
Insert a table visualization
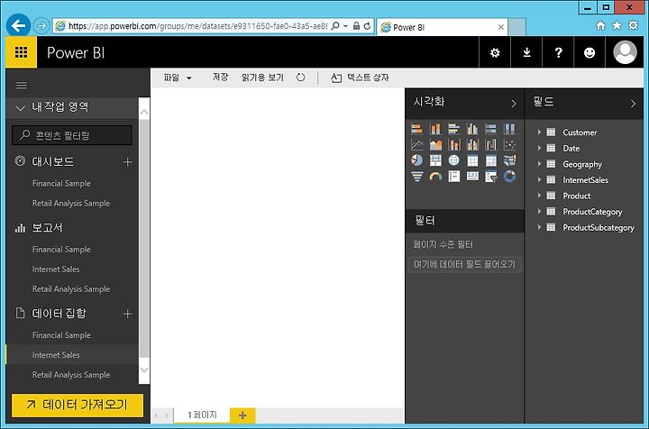(x=472, y=160)
